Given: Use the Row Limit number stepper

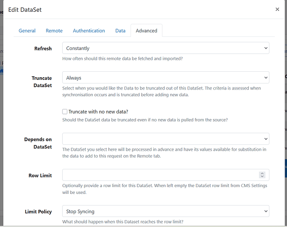Looking at the screenshot, I should 262,175.
